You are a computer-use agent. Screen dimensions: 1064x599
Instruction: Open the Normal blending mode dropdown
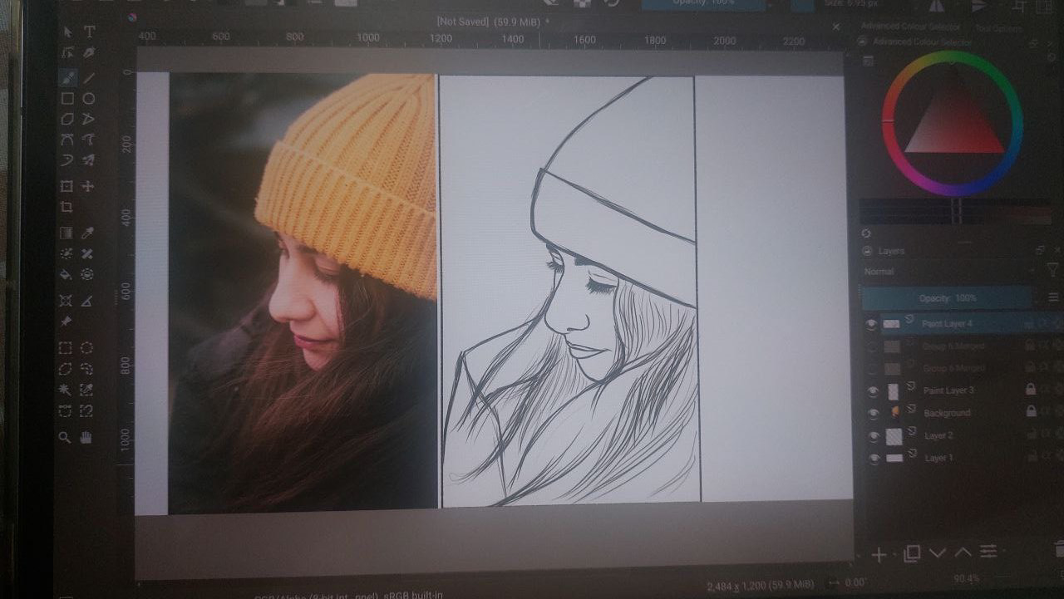(949, 272)
